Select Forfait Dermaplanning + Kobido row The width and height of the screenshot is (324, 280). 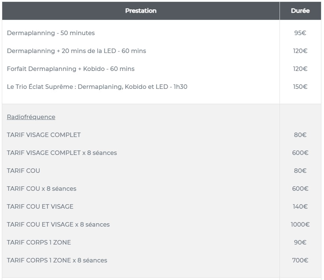[71, 69]
